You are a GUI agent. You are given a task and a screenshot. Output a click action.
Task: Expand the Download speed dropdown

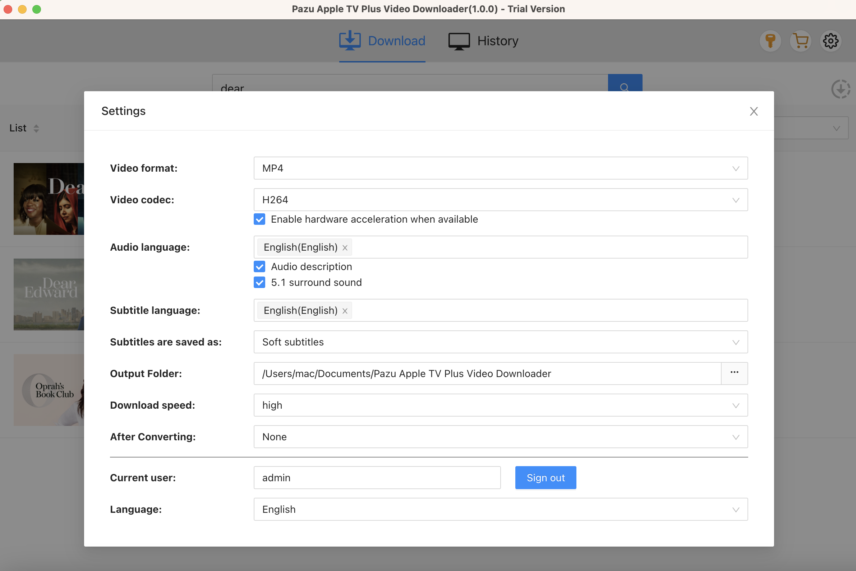coord(501,405)
